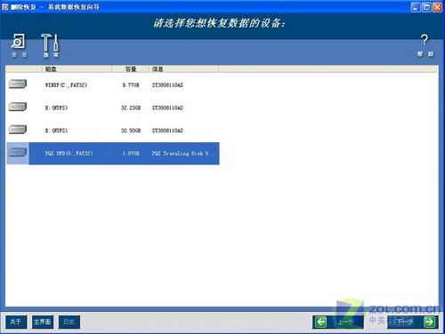
Task: Minimize the data recovery wizard window
Action: point(416,7)
